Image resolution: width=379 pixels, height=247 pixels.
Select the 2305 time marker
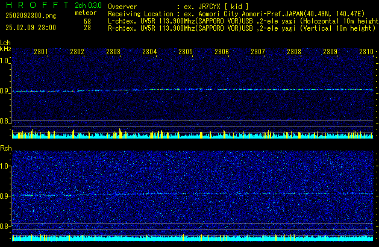[186, 52]
